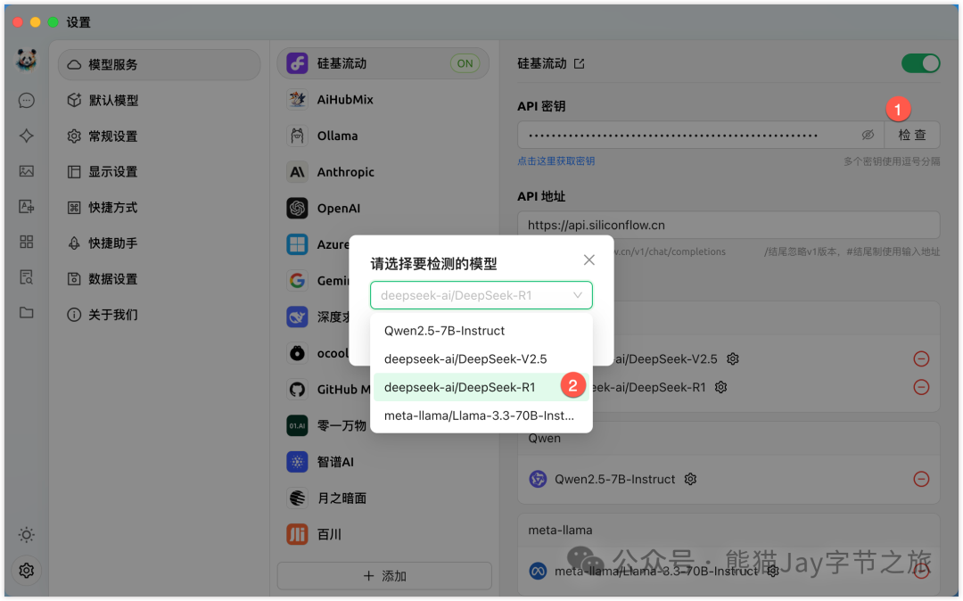Focus the API 地址 input field
963x601 pixels.
(x=728, y=226)
